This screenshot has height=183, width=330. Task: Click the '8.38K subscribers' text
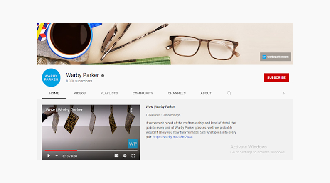79,81
